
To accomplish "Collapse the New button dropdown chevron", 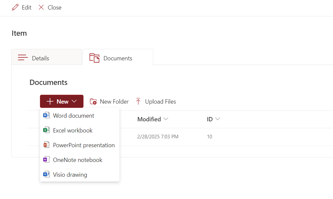I will [x=74, y=101].
